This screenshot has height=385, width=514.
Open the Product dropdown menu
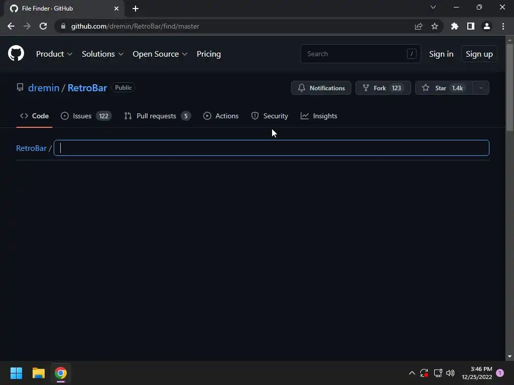pos(54,54)
